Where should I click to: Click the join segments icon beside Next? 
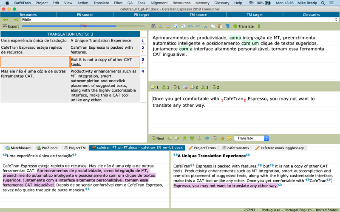click(184, 138)
